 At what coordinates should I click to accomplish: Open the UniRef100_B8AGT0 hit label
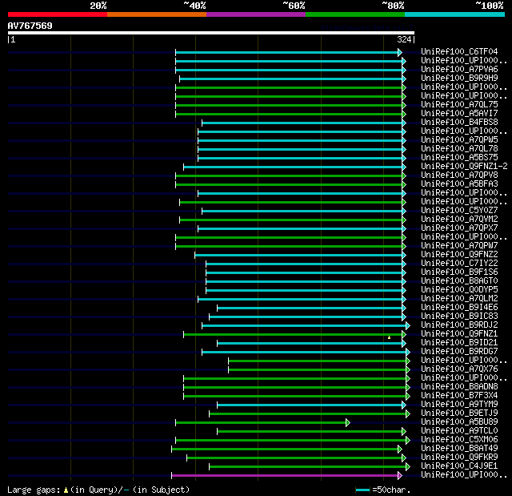[x=458, y=281]
